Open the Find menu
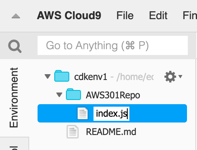197x150 pixels. [x=190, y=15]
